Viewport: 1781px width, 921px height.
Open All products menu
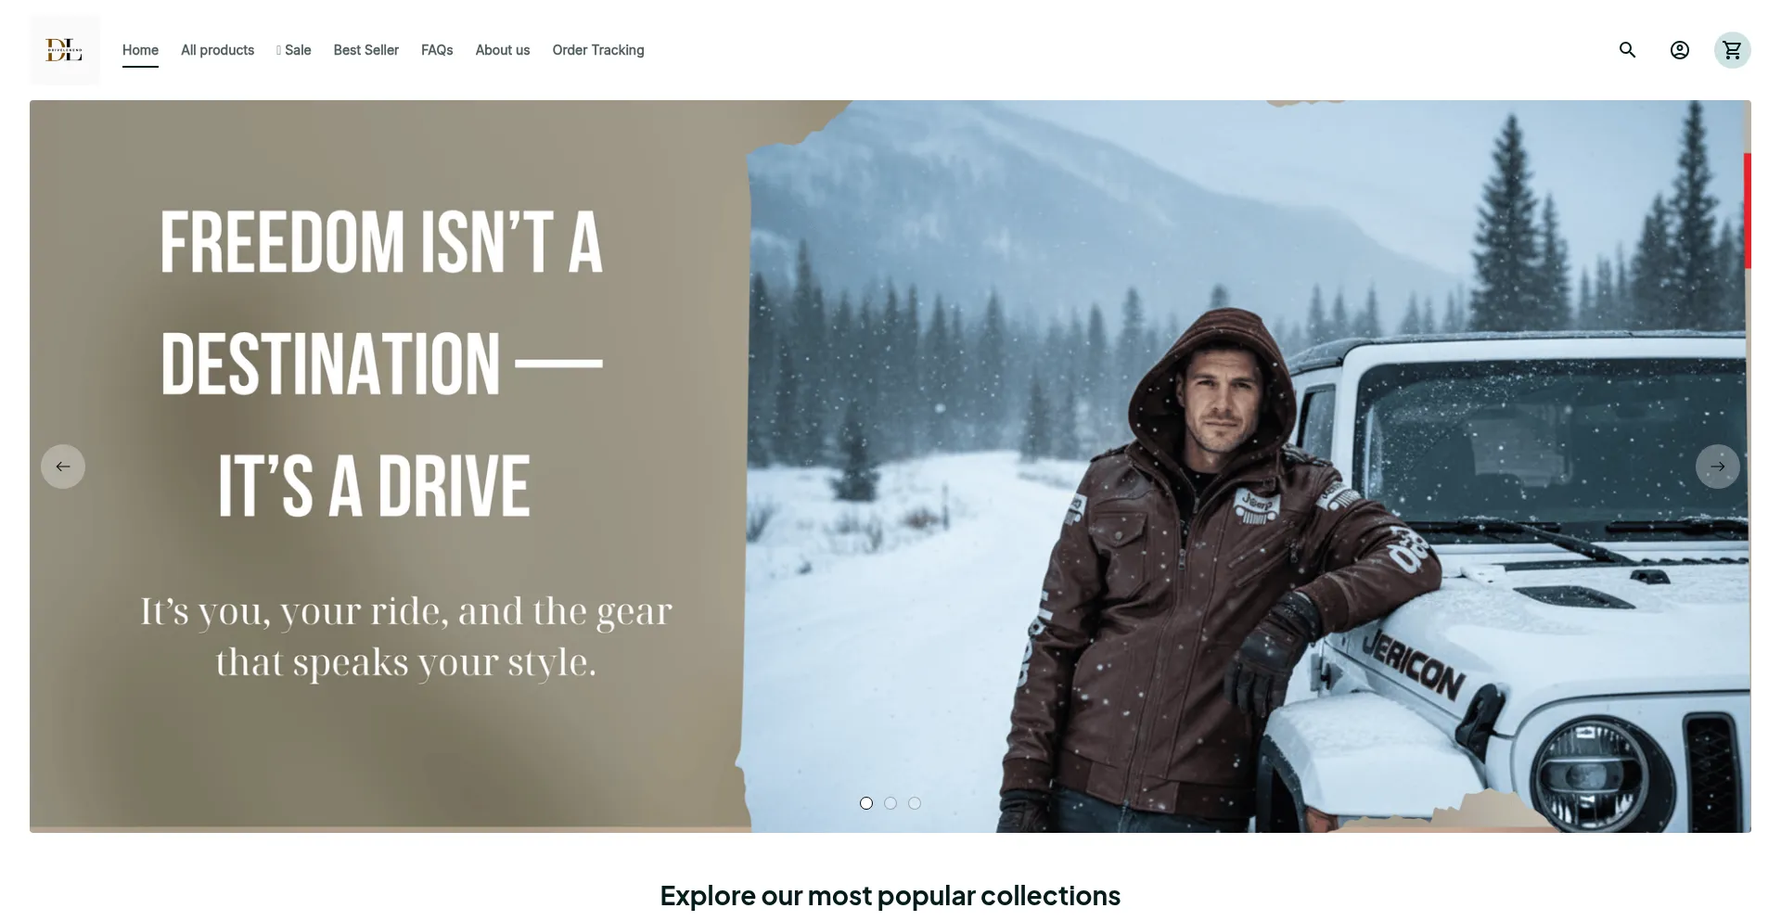217,50
